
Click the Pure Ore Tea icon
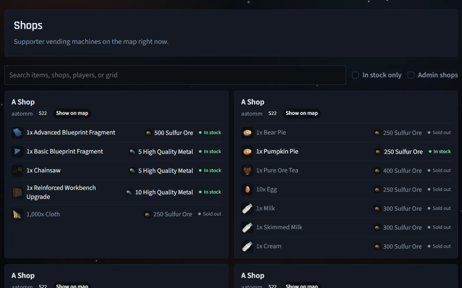[247, 171]
